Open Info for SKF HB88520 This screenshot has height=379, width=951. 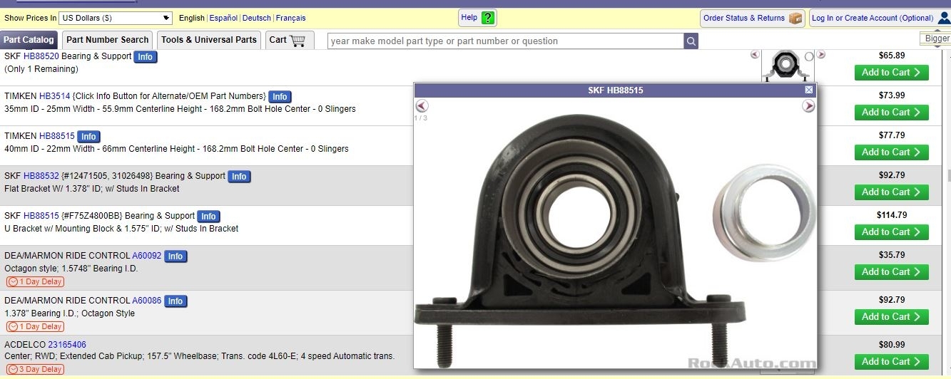tap(146, 57)
